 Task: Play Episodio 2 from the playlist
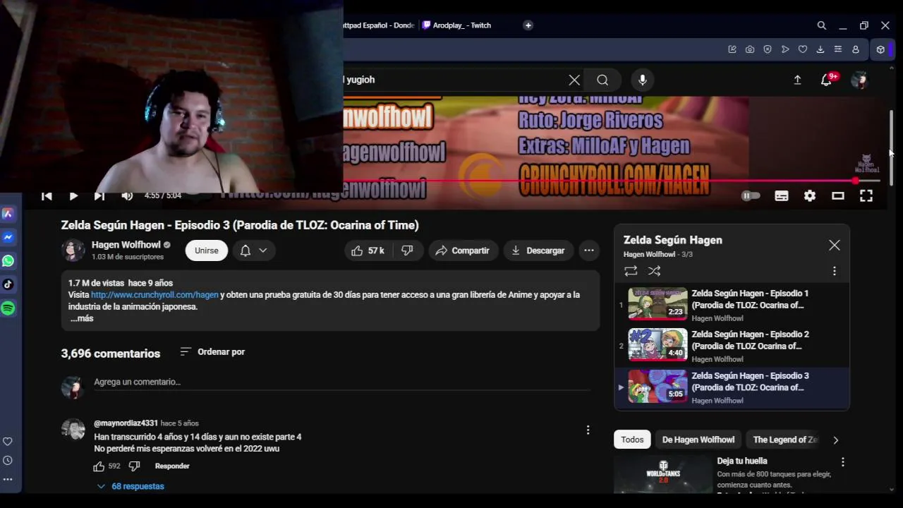732,346
